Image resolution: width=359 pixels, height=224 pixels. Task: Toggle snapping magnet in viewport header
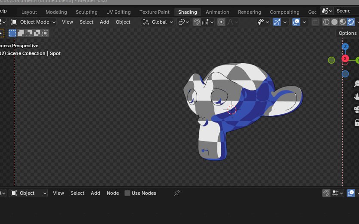coord(197,22)
